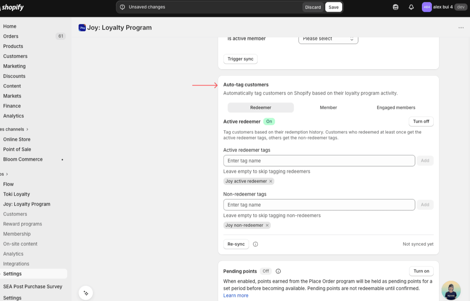Click the green 'On' status badge
The width and height of the screenshot is (470, 301).
click(x=269, y=122)
